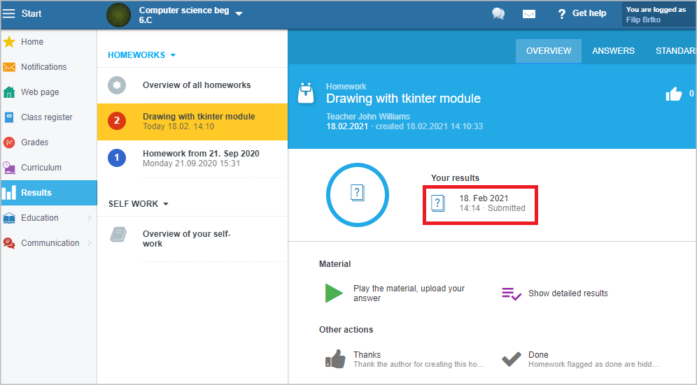Click Play the material, upload your answer
The width and height of the screenshot is (697, 385).
(x=409, y=293)
